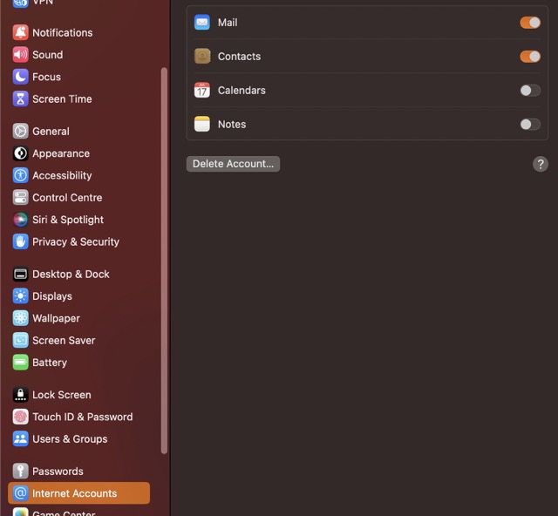
Task: Click Privacy & Security hand icon
Action: tap(20, 241)
